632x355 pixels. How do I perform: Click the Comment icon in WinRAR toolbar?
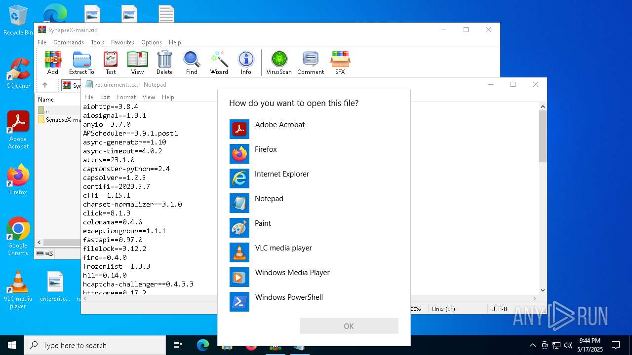[311, 63]
